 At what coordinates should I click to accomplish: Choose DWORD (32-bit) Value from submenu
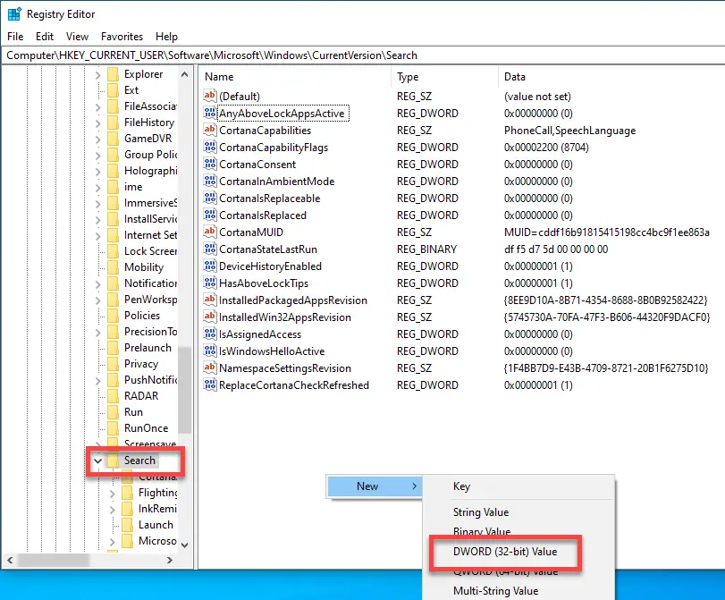[505, 552]
